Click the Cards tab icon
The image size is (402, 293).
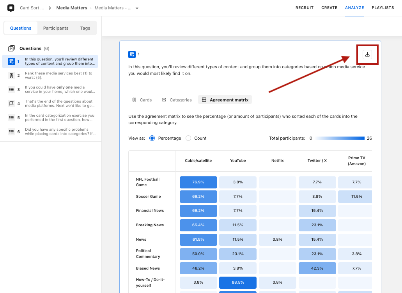[x=134, y=100]
